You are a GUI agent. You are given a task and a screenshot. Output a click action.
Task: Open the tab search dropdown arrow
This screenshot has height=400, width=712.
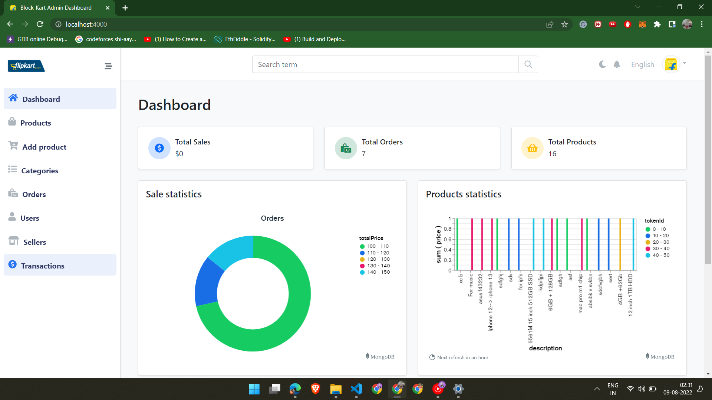tap(637, 7)
